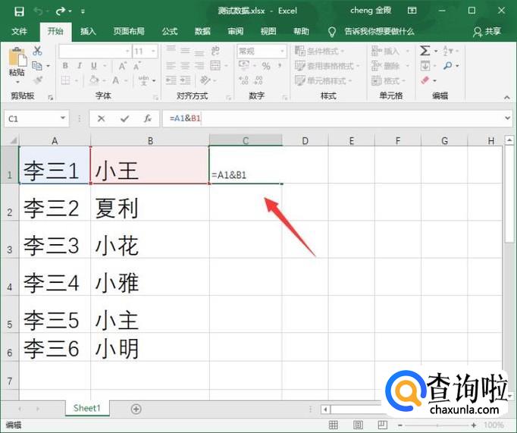Select cell B2 containing 夏利
This screenshot has width=517, height=433.
pos(149,209)
